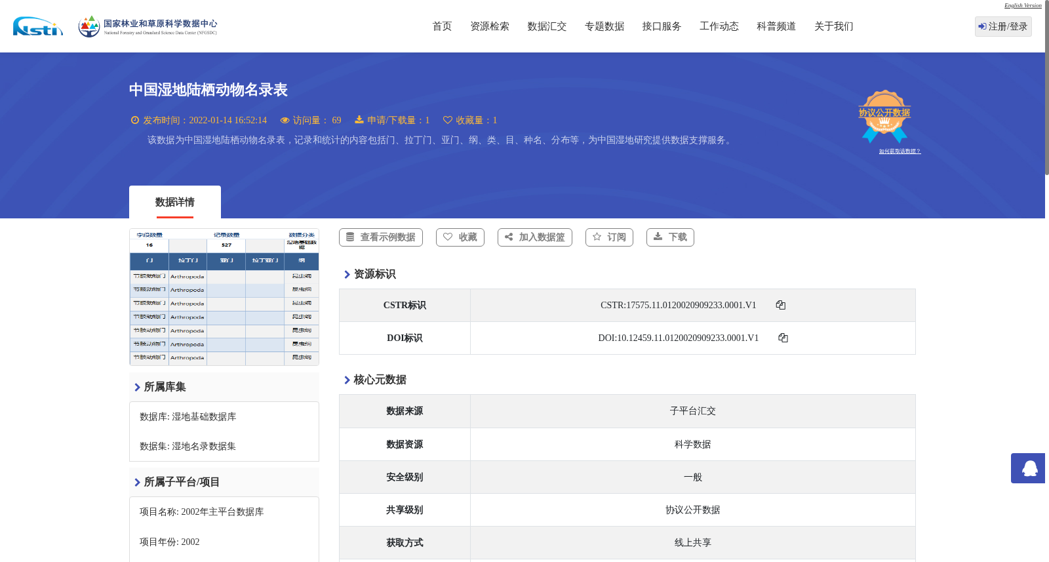Click the 数据来源 row label

point(405,411)
